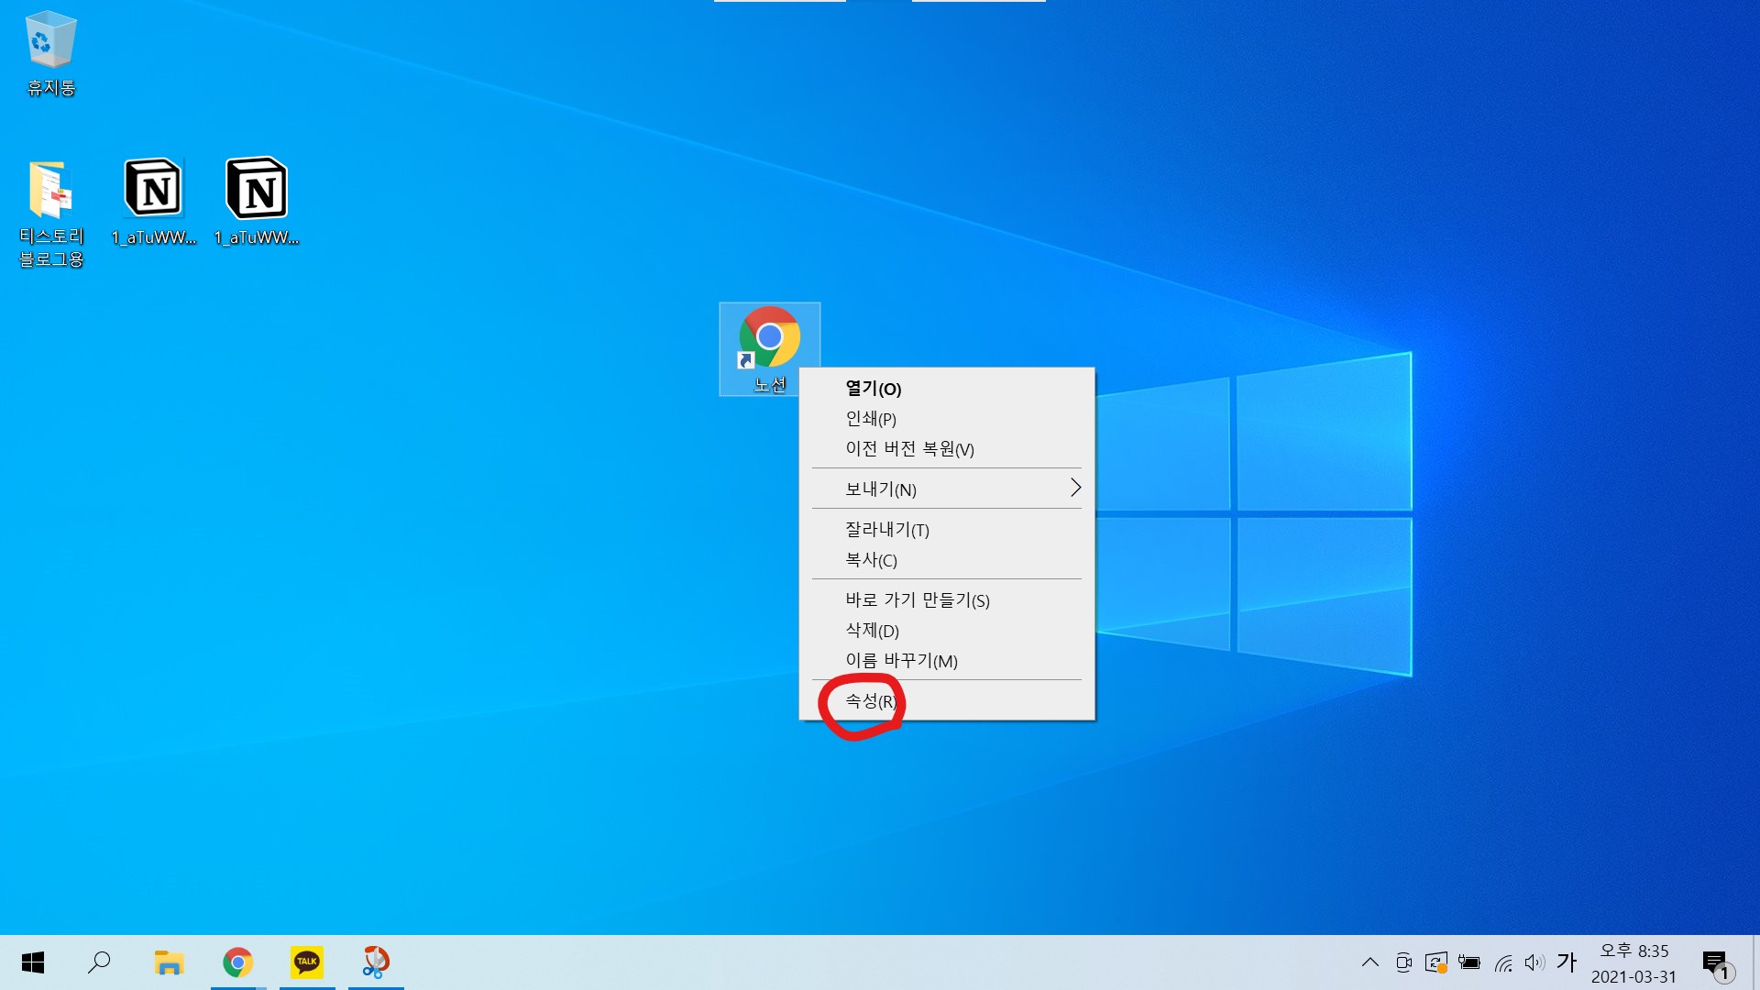
Task: Click 복사(C) in the context menu
Action: (x=871, y=560)
